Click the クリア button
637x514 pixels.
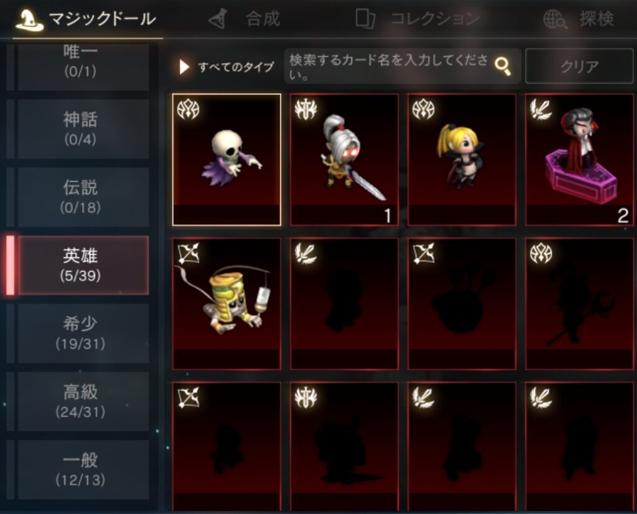579,66
